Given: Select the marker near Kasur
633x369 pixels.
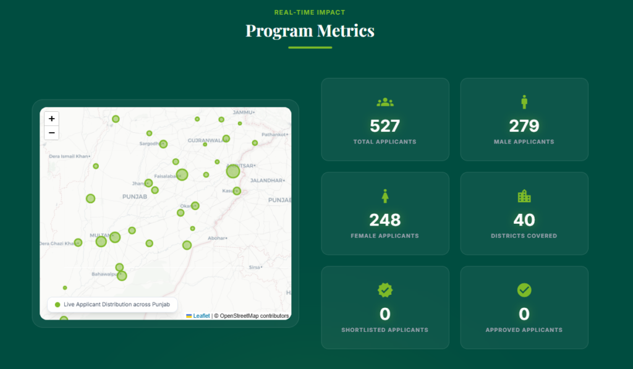Looking at the screenshot, I should coord(237,191).
